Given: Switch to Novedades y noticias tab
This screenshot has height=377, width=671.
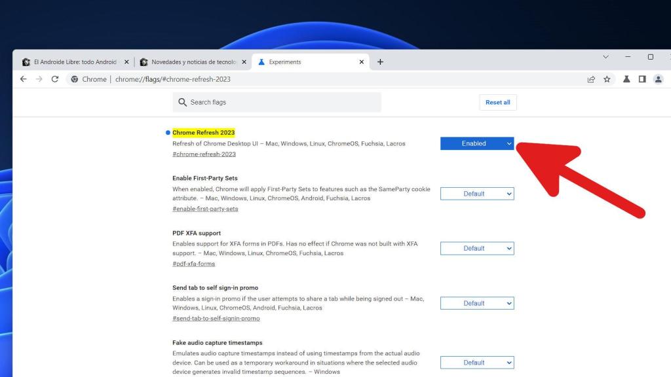Looking at the screenshot, I should [x=193, y=62].
